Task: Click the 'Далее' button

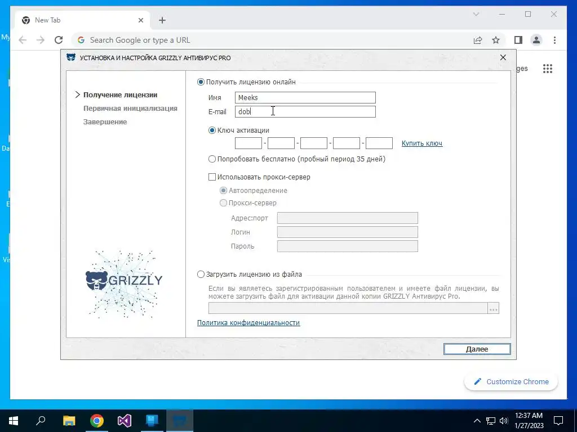Action: click(x=477, y=349)
